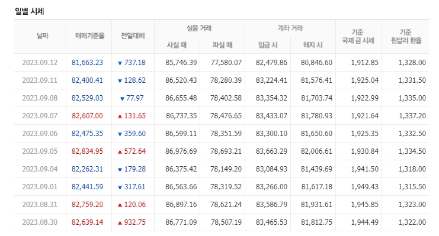The width and height of the screenshot is (439, 236).
Task: Select gold price 1,912.85
Action: coord(365,62)
